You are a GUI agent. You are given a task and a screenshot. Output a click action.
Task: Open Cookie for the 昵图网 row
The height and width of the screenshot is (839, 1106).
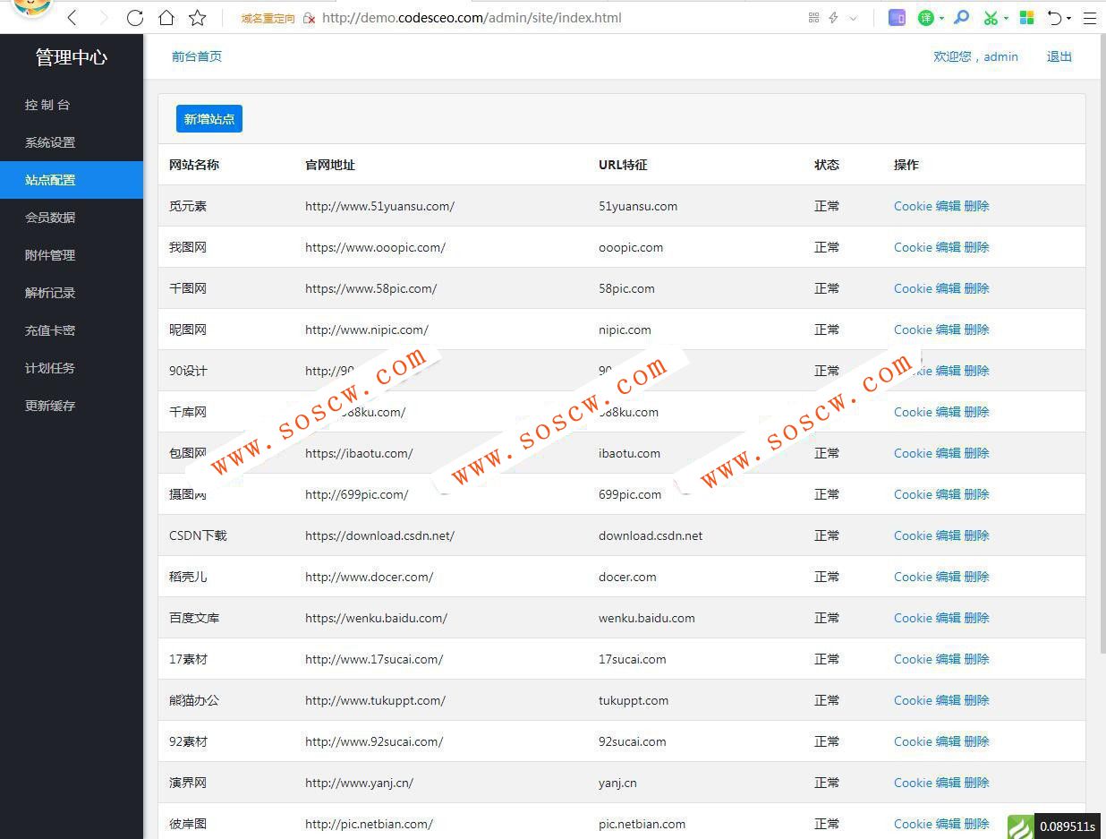click(913, 330)
